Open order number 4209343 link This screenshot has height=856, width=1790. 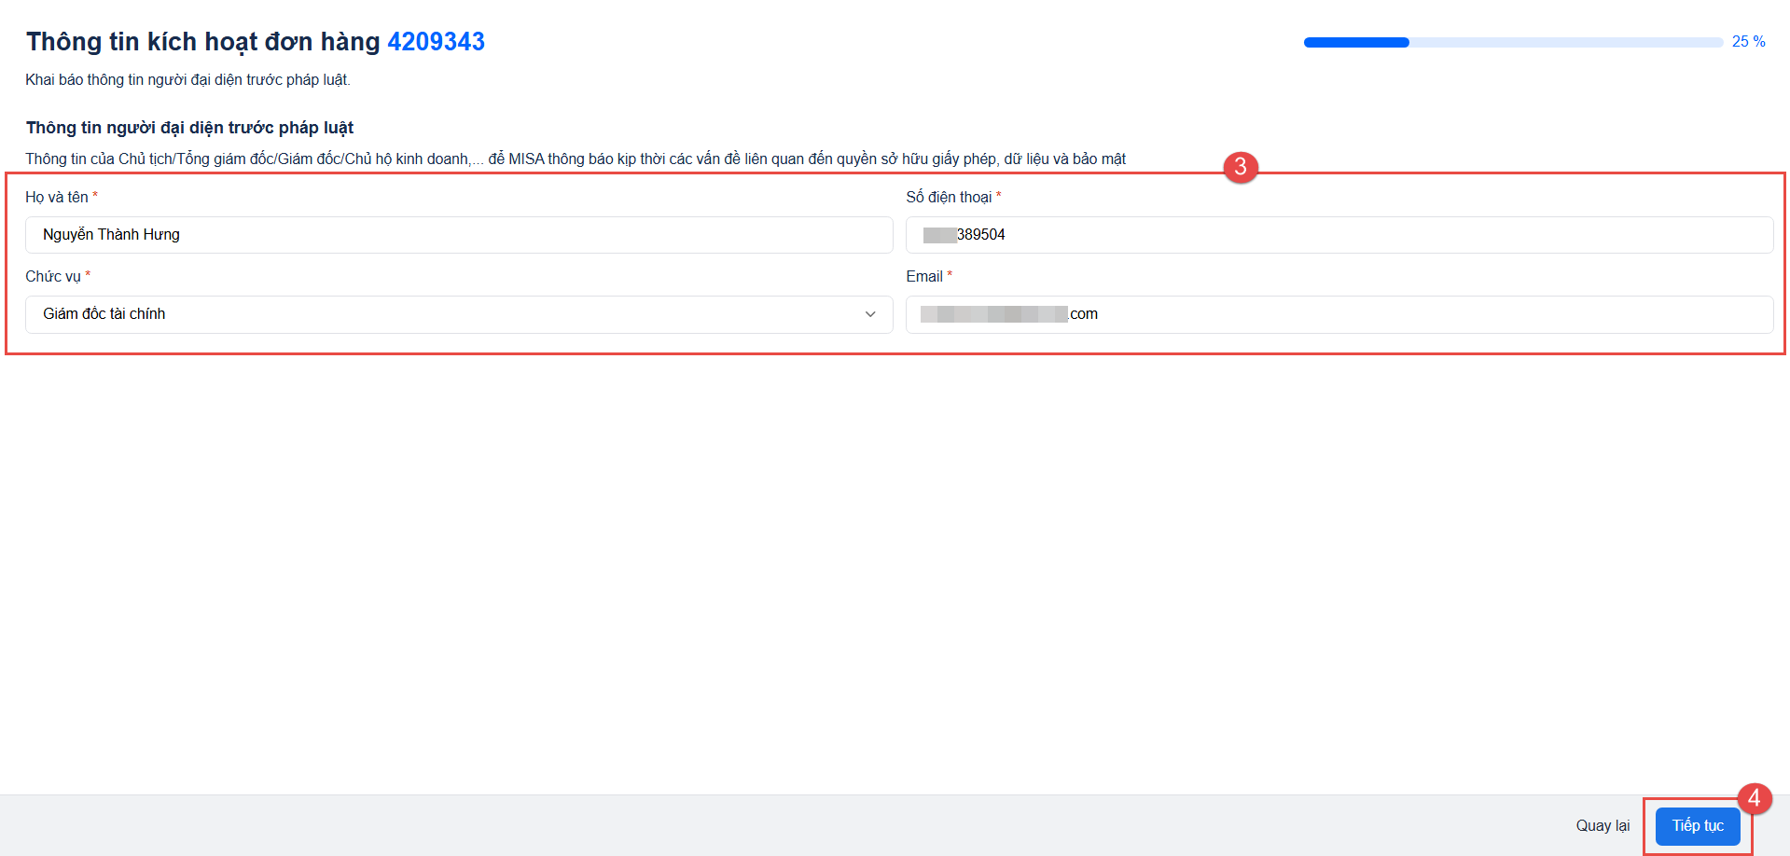point(436,42)
